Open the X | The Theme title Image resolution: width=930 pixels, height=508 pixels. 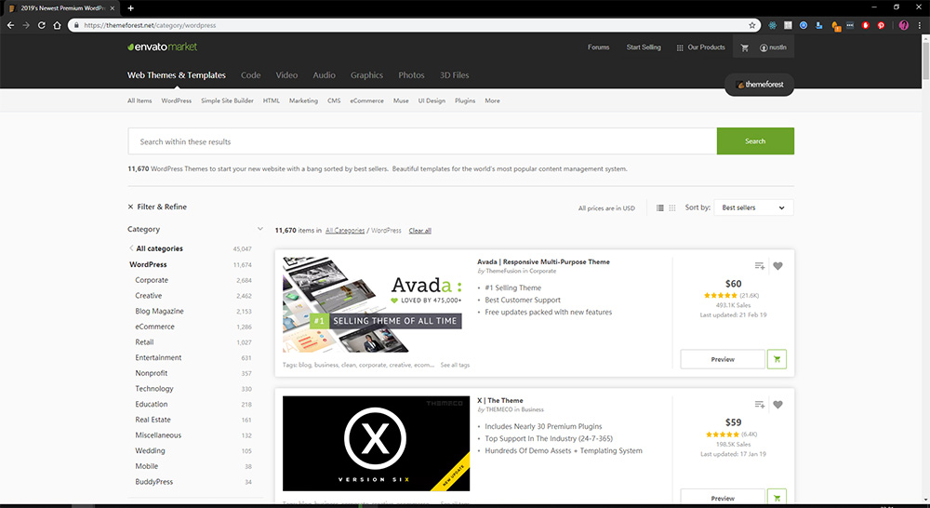point(500,401)
